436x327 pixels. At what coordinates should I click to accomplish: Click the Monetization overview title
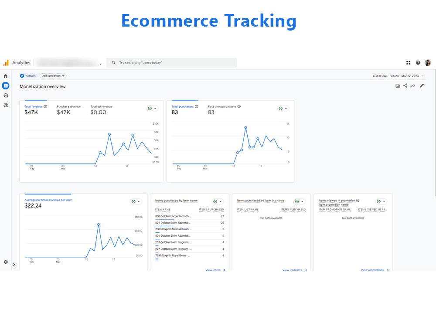click(43, 86)
